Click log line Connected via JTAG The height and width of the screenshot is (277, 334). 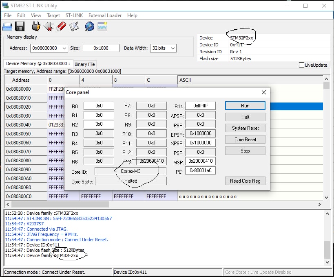coord(36,229)
